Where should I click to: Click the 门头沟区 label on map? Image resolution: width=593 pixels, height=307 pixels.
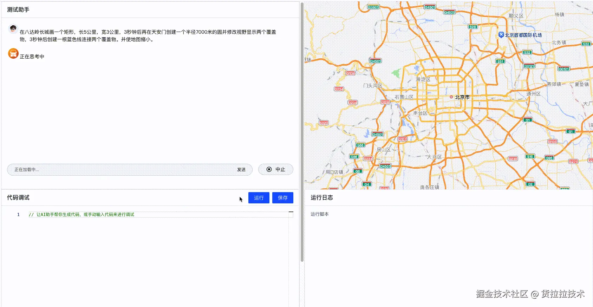(x=373, y=86)
